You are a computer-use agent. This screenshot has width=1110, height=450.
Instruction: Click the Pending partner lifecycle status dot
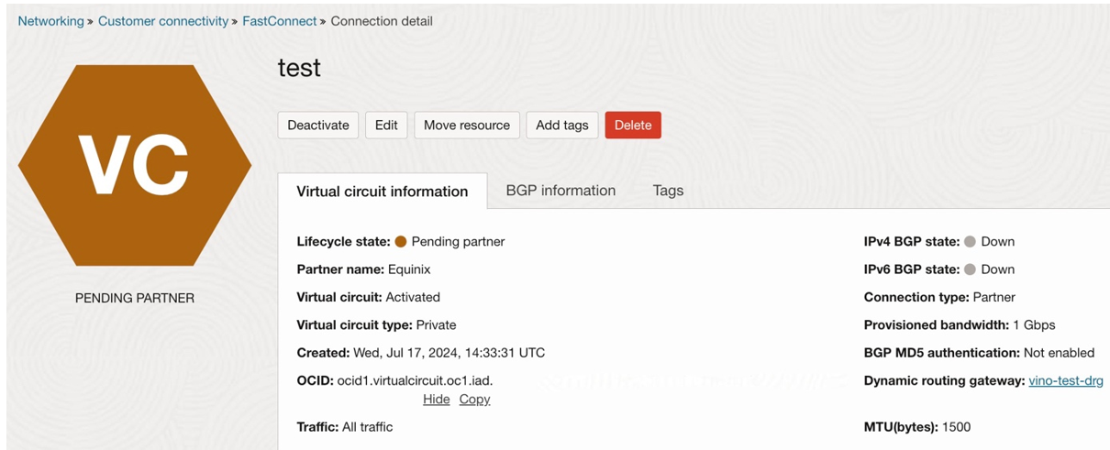pos(401,242)
